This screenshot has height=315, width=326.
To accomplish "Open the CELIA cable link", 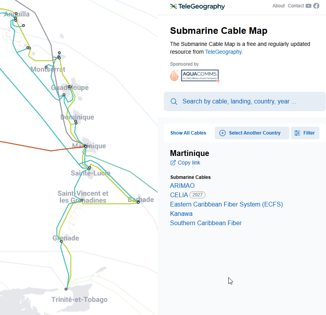I will pos(179,195).
